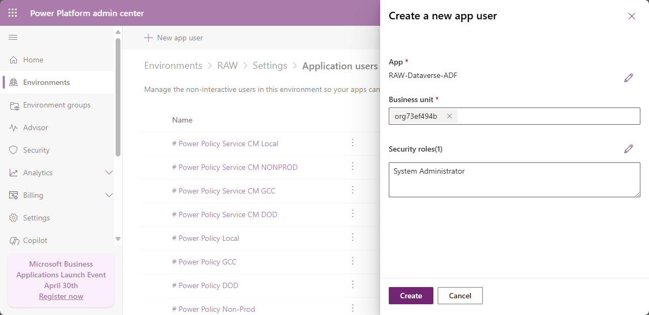Open # Power Policy Service CM Local user
Image resolution: width=649 pixels, height=315 pixels.
[x=225, y=144]
